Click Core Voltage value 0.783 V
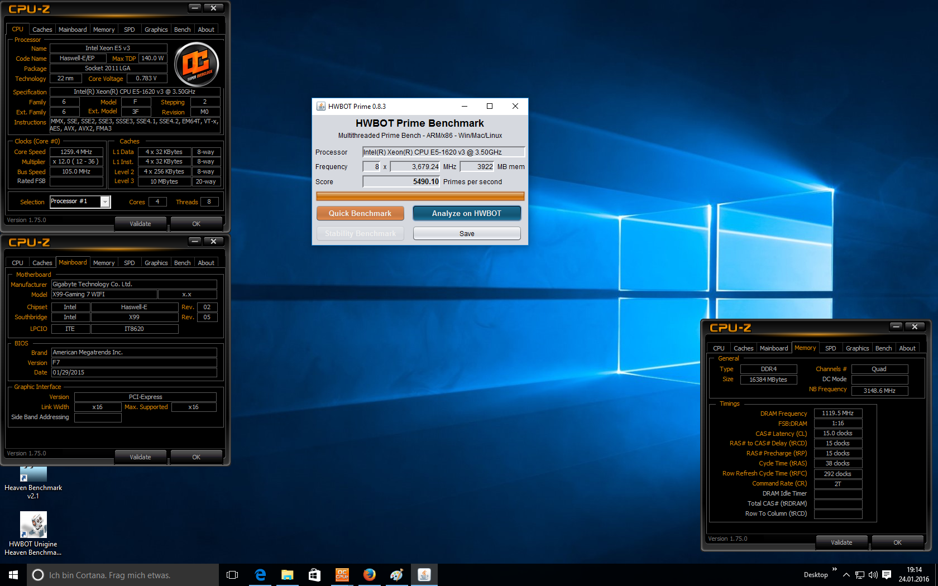The image size is (938, 586). point(146,79)
